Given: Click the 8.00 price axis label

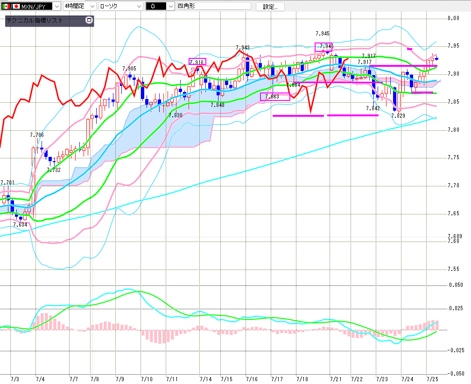Looking at the screenshot, I should pos(453,18).
